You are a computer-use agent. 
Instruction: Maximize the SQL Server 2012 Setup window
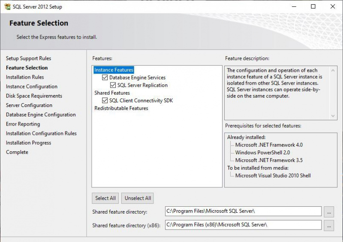click(313, 6)
